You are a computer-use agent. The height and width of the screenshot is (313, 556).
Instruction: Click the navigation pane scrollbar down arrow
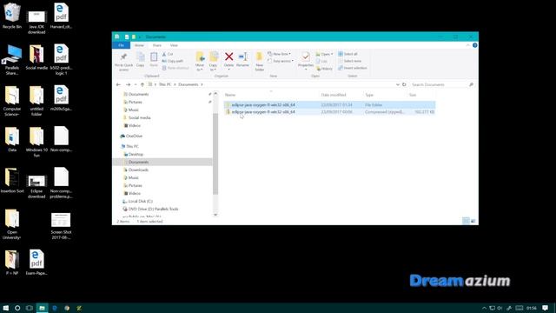[215, 215]
